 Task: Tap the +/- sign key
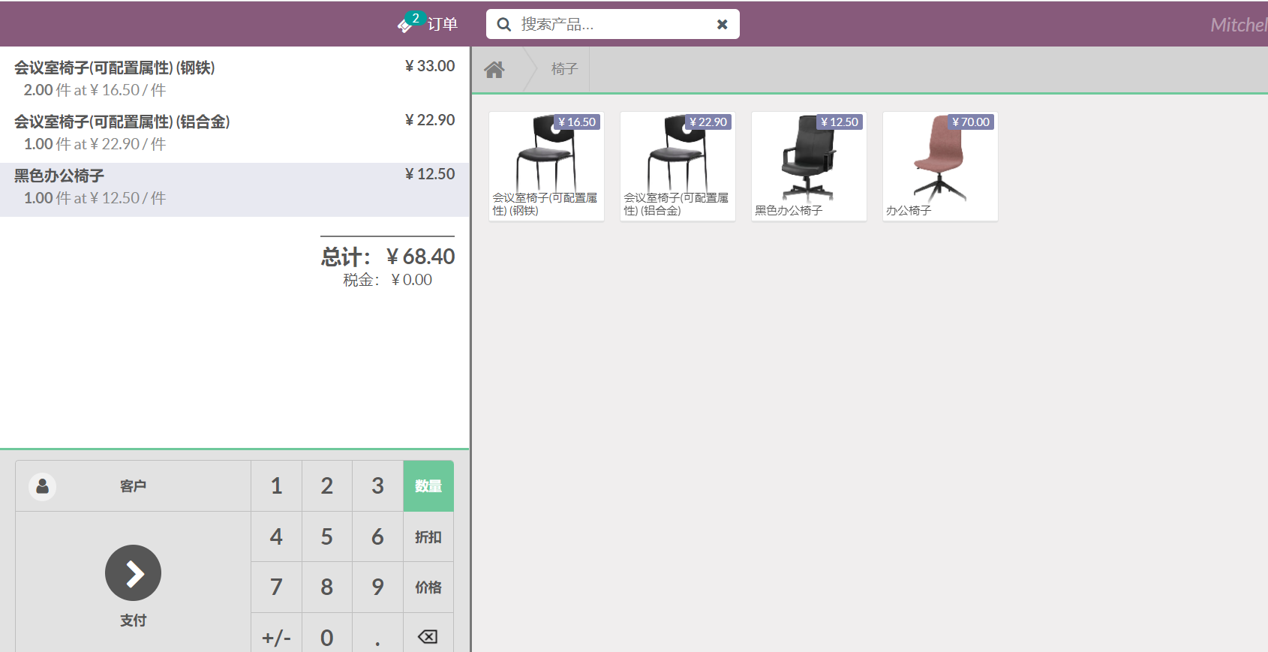coord(276,636)
